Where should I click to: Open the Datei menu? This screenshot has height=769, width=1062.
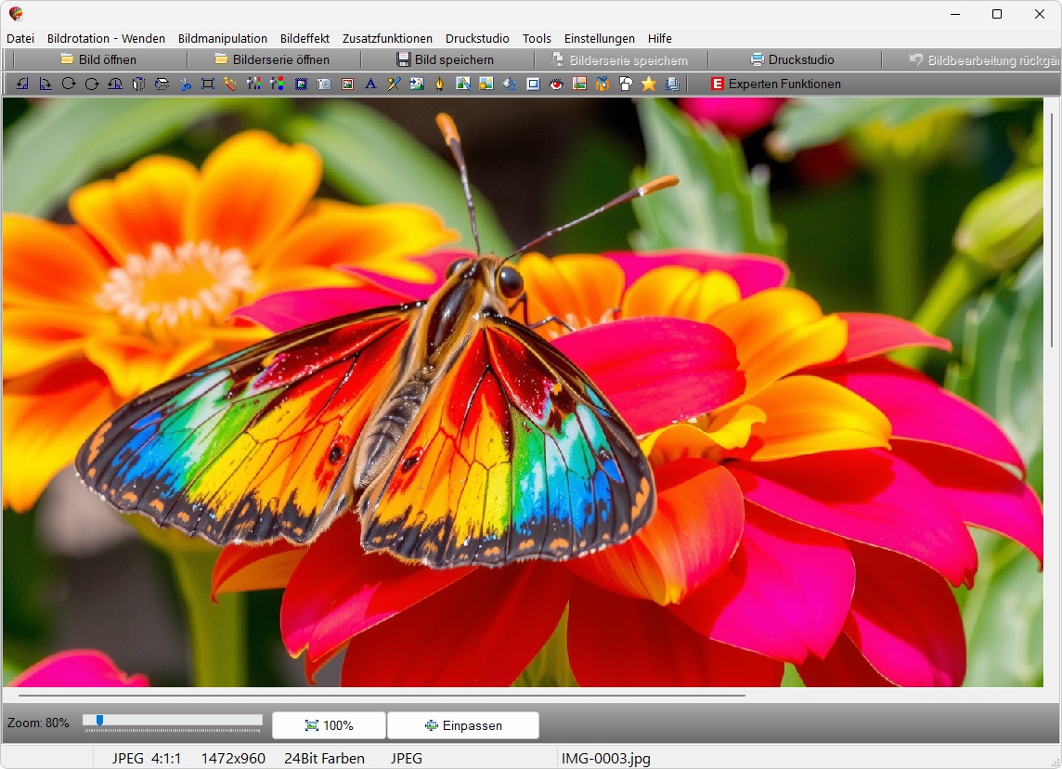coord(20,38)
